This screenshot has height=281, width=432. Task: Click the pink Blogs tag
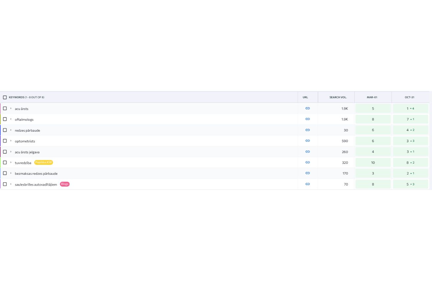[65, 184]
